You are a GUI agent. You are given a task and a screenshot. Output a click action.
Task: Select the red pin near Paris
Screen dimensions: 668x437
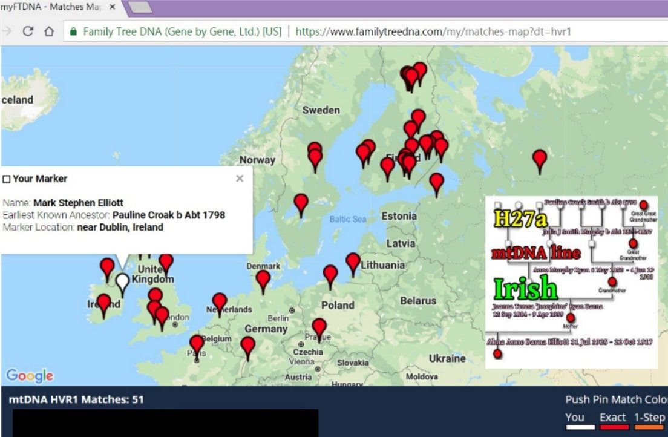[x=197, y=344]
